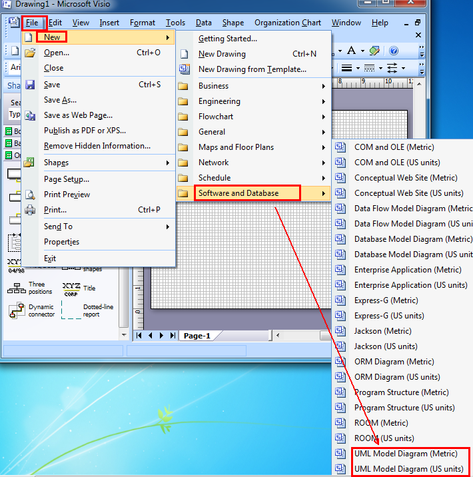Click the format painter icon in toolbar

pyautogui.click(x=374, y=51)
